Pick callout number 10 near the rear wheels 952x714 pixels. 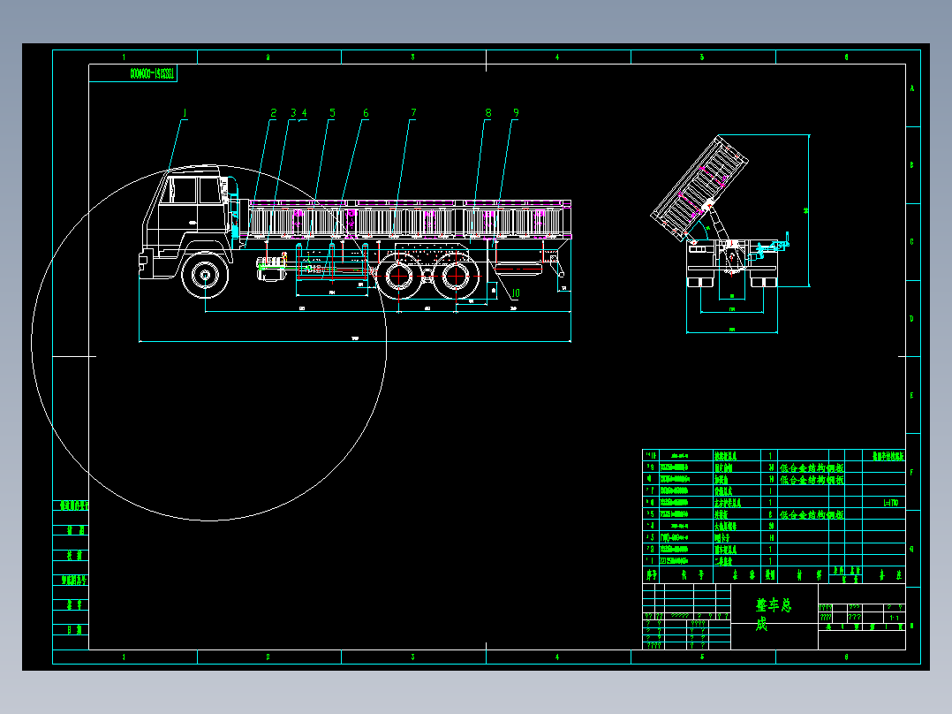tap(516, 292)
